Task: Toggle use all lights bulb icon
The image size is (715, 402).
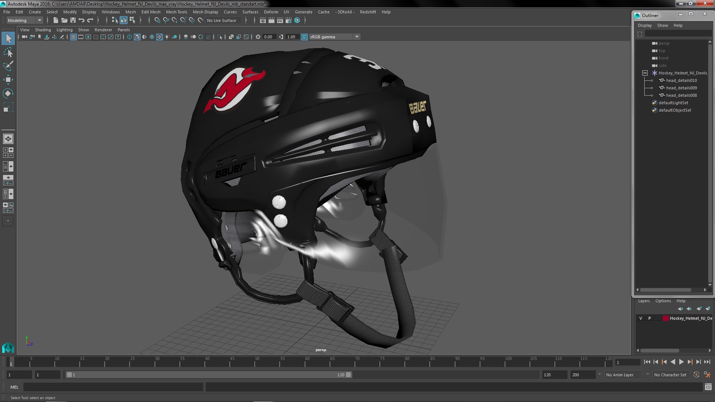Action: (167, 37)
